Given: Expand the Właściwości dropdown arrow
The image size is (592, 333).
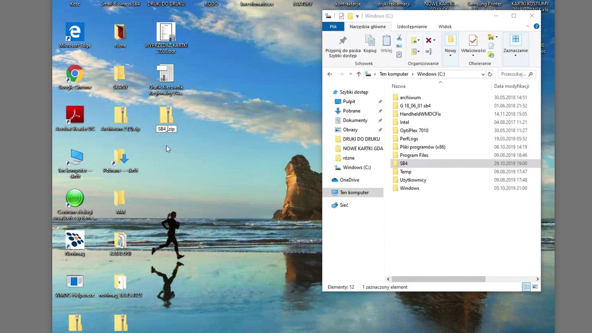Looking at the screenshot, I should pos(473,55).
